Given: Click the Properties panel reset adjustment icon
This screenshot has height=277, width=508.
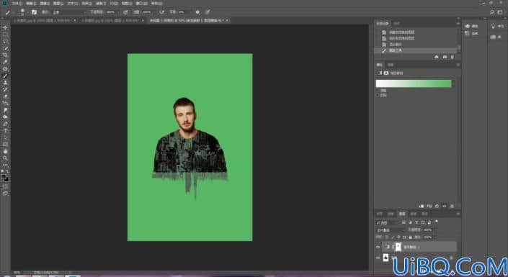Looking at the screenshot, I should click(x=437, y=206).
